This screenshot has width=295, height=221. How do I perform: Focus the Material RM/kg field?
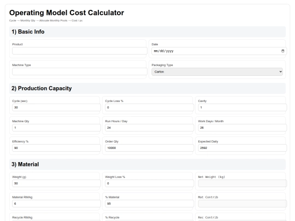[x=56, y=204]
